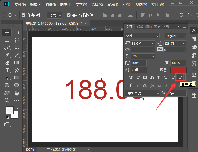Open the auto-select Layer dropdown
Screen dimensions: 198x152
click(x=54, y=15)
